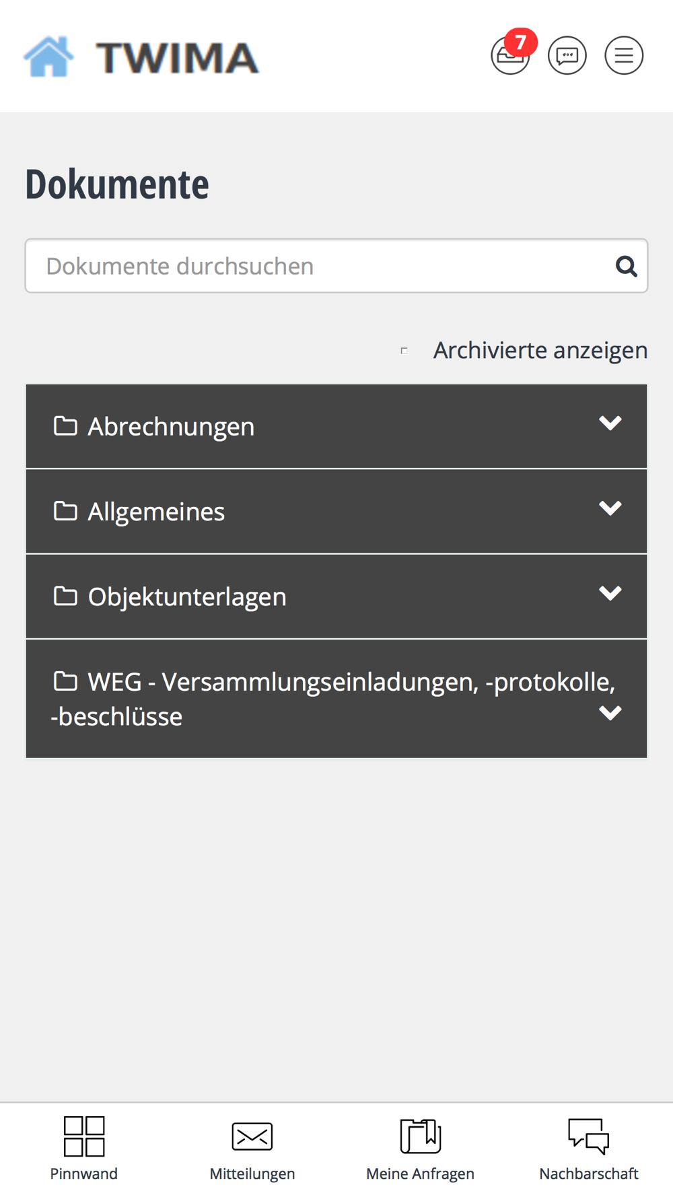Screen dimensions: 673x1197
Task: Click the Meine Anfragen folder icon
Action: coord(421,1136)
